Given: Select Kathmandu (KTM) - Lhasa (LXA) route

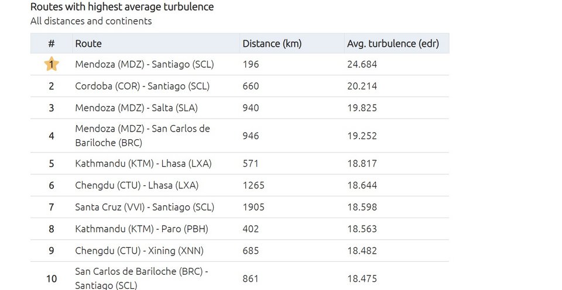Looking at the screenshot, I should (143, 164).
